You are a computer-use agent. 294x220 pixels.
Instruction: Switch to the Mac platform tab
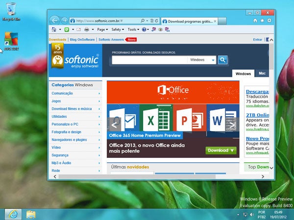(262, 73)
